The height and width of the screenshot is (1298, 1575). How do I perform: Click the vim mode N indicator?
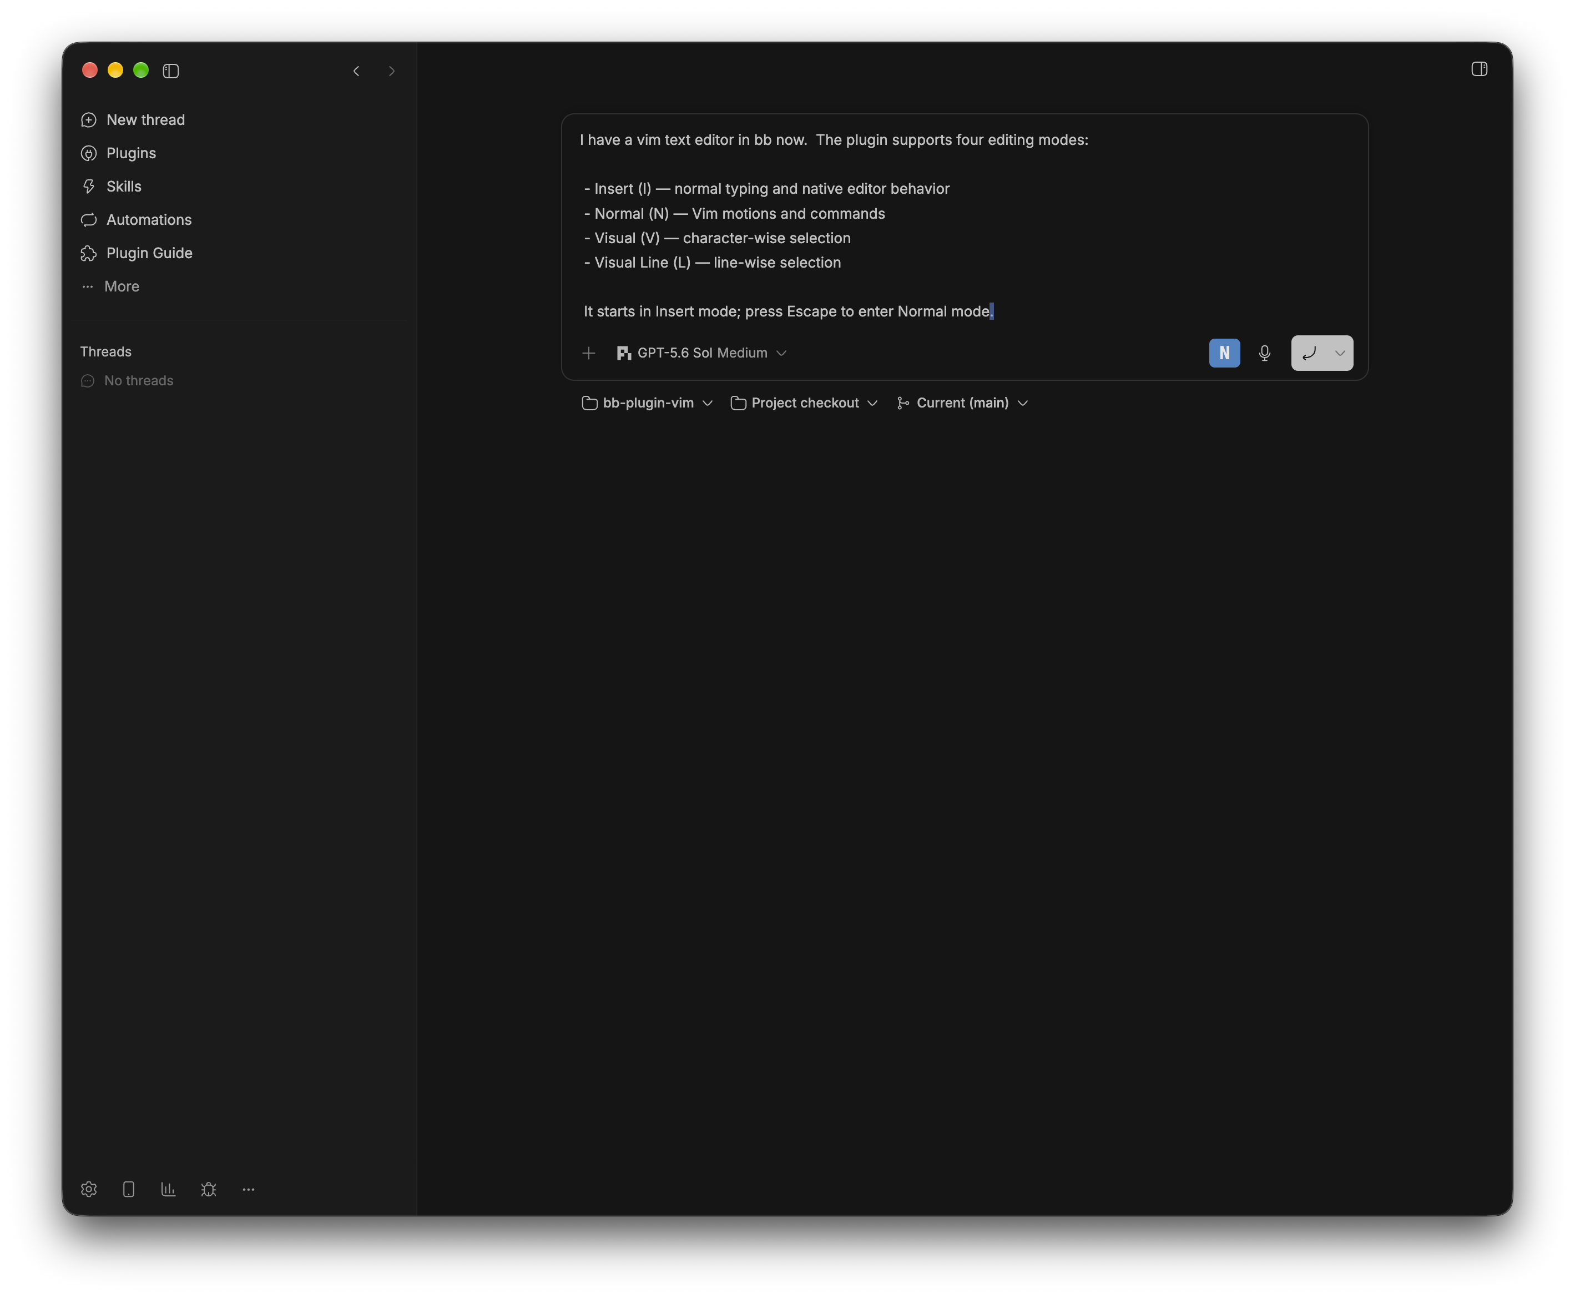pyautogui.click(x=1224, y=353)
